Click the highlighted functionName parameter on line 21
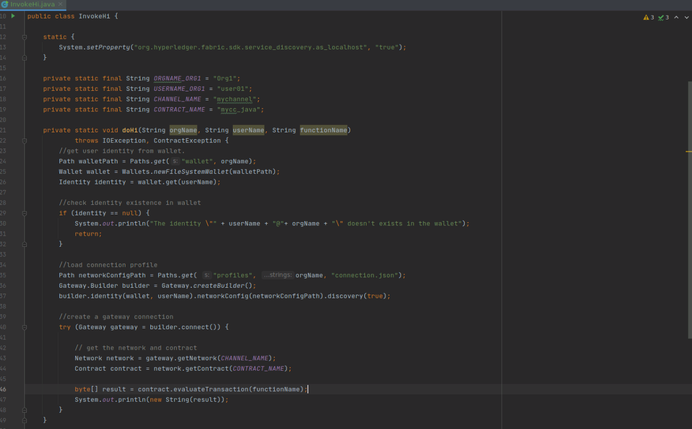Image resolution: width=692 pixels, height=429 pixels. pyautogui.click(x=324, y=130)
